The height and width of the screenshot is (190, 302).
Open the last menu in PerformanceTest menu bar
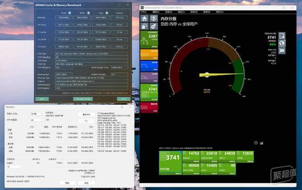[219, 12]
